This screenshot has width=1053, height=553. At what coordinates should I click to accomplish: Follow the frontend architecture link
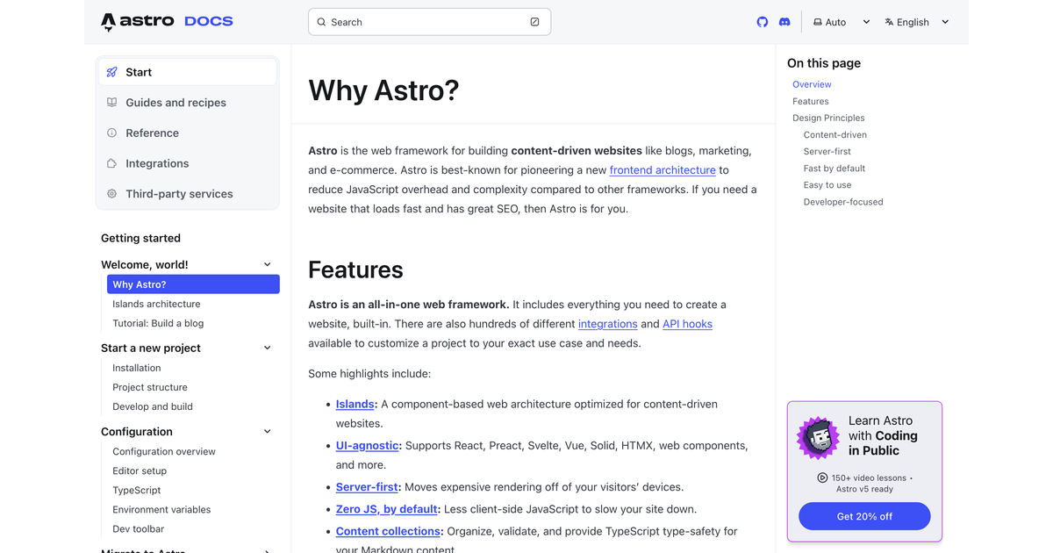pos(663,170)
